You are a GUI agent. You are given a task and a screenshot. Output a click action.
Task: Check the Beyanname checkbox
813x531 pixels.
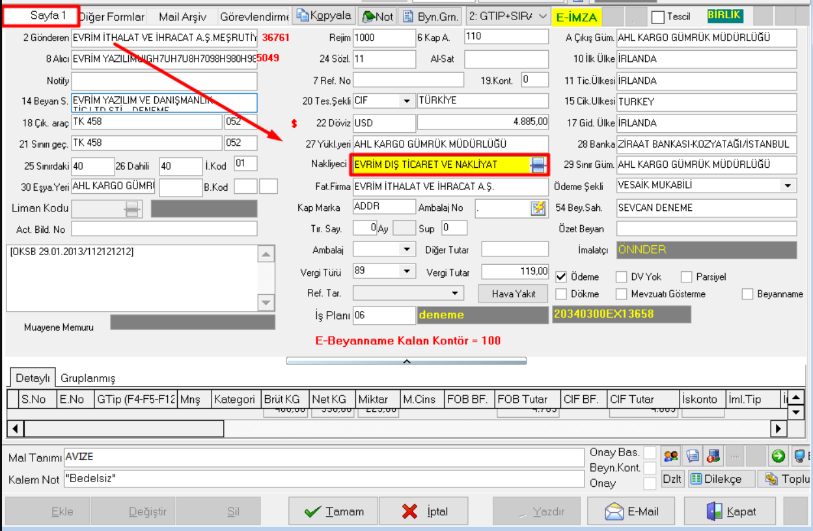click(747, 294)
